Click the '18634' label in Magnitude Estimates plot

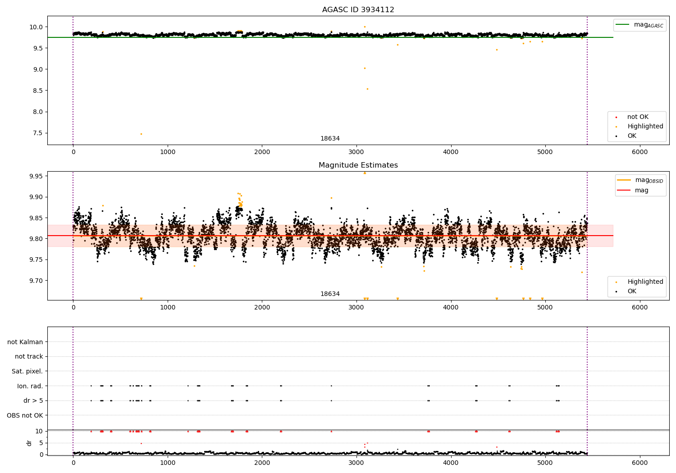(330, 294)
